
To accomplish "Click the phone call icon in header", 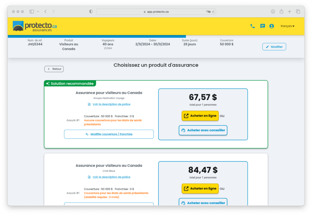I will [253, 26].
